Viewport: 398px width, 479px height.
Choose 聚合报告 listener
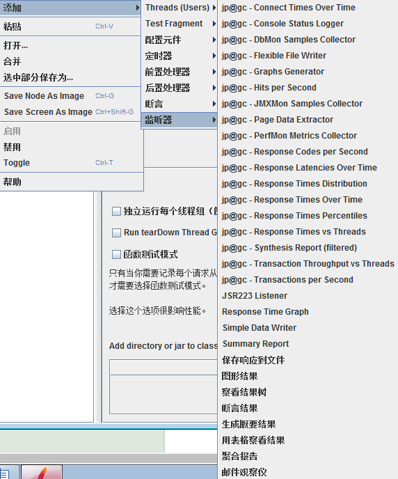(308, 456)
